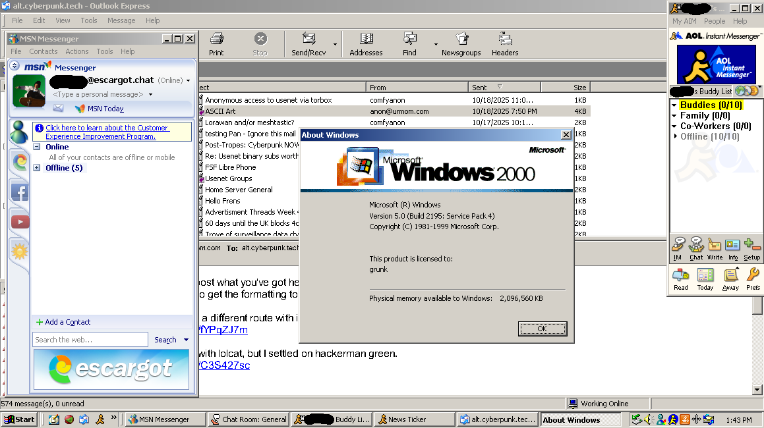Screen dimensions: 764x428
Task: Open the Contacts menu in MSN Messenger
Action: tap(44, 51)
